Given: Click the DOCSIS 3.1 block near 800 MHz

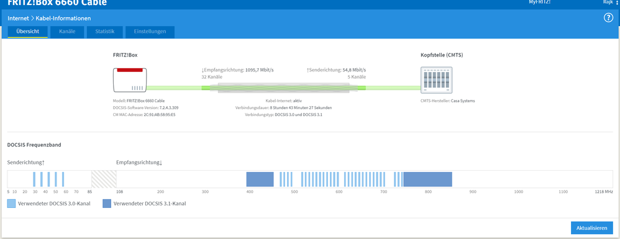Looking at the screenshot, I should (427, 179).
